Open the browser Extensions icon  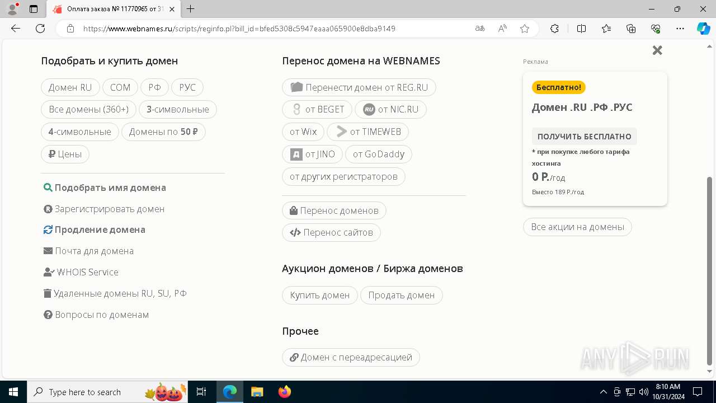tap(554, 29)
